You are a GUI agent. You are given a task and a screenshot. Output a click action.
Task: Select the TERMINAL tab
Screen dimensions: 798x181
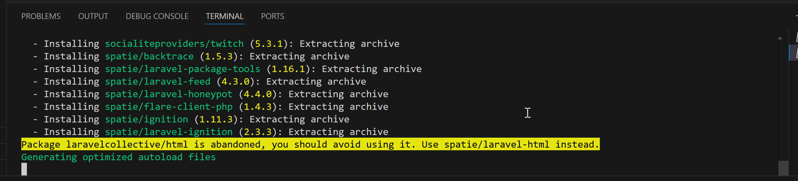point(225,16)
